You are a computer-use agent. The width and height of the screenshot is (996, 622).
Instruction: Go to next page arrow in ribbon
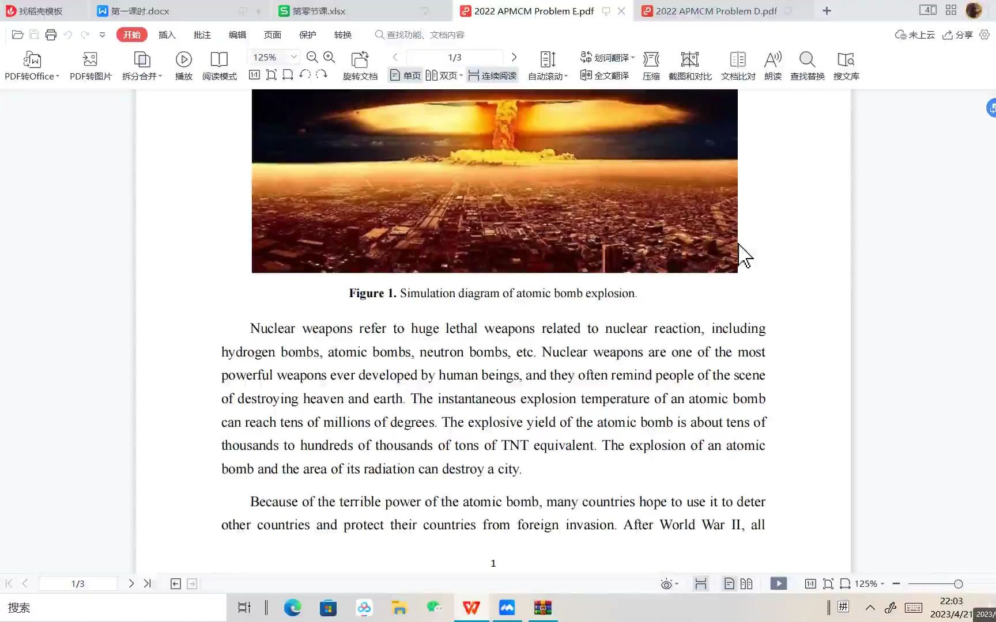(514, 57)
